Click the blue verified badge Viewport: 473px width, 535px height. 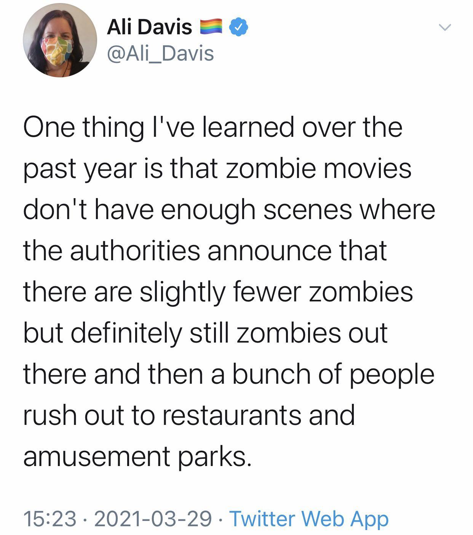tap(239, 27)
